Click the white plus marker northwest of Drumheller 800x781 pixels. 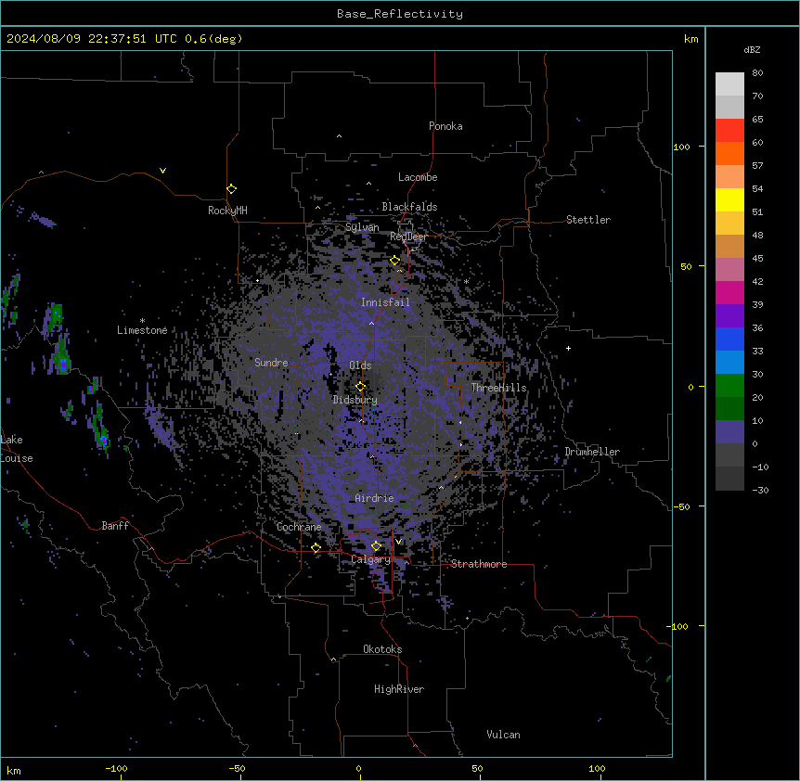568,349
